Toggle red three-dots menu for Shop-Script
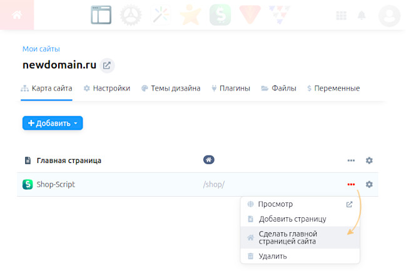This screenshot has width=406, height=271. pos(351,184)
